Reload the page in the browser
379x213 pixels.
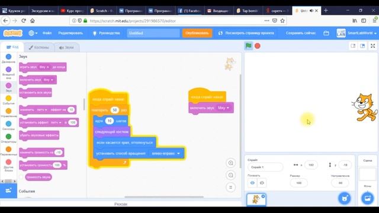click(x=24, y=21)
